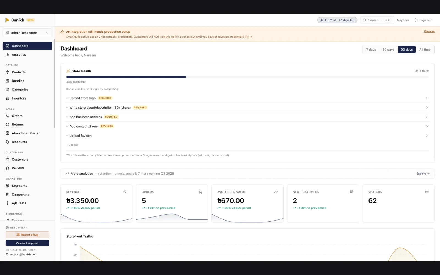Click the people icon on New Customers card

click(x=351, y=192)
